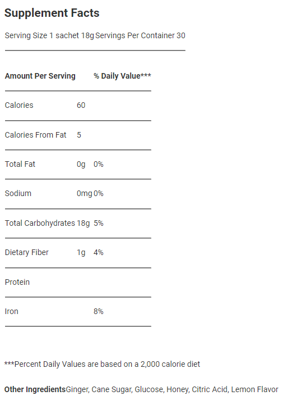Click the Total Fat 0g amount
This screenshot has height=400, width=283.
pyautogui.click(x=81, y=164)
